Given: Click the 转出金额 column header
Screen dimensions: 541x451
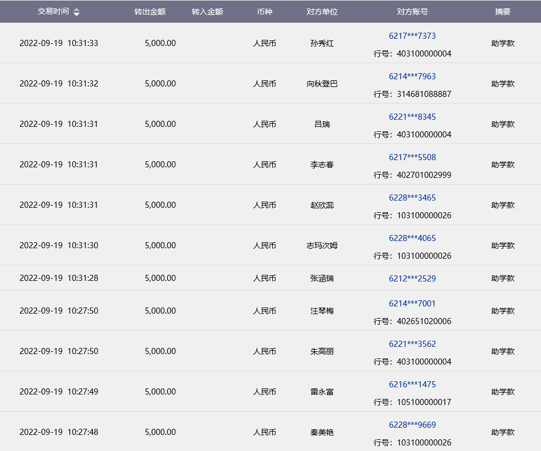Looking at the screenshot, I should [x=150, y=12].
